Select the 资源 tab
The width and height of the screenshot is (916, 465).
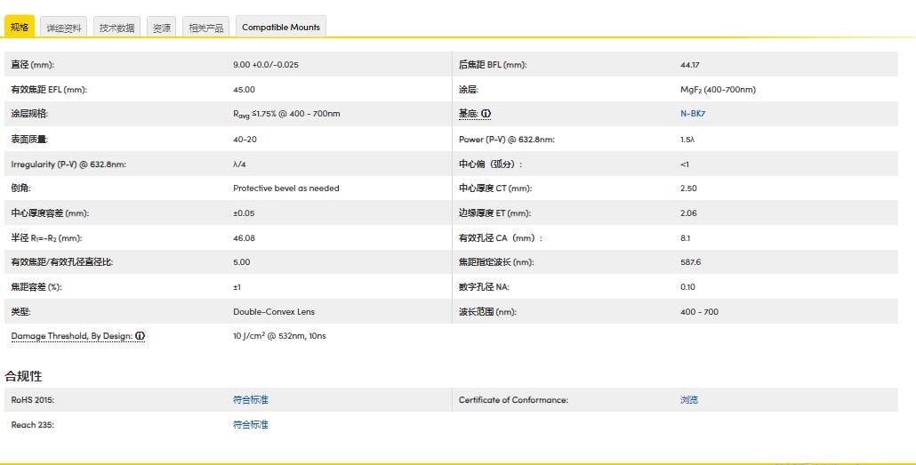pos(162,28)
